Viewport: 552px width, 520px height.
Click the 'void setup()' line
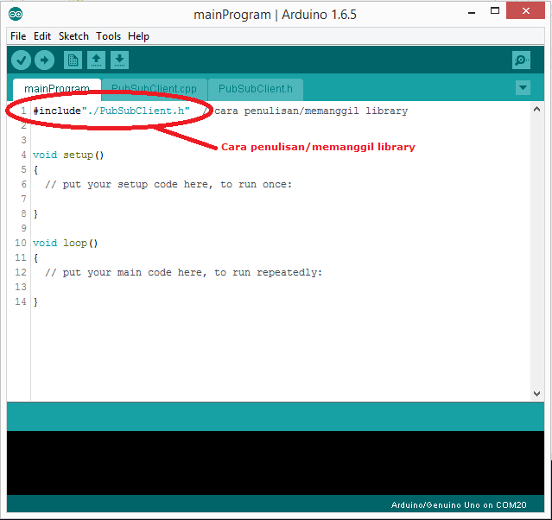(x=68, y=155)
